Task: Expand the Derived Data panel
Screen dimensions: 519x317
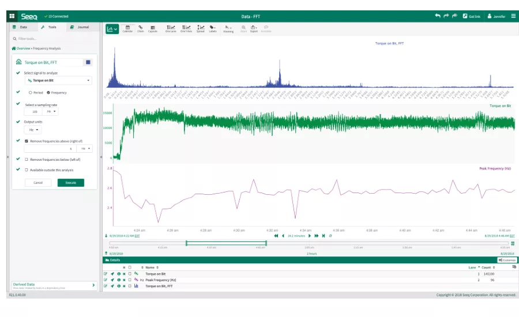Action: pyautogui.click(x=54, y=286)
